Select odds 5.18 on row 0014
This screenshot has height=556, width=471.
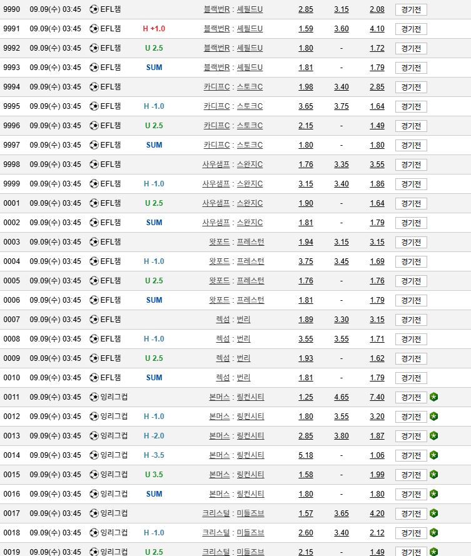point(306,455)
